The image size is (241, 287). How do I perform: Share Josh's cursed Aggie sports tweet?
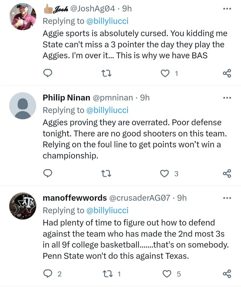tap(227, 73)
